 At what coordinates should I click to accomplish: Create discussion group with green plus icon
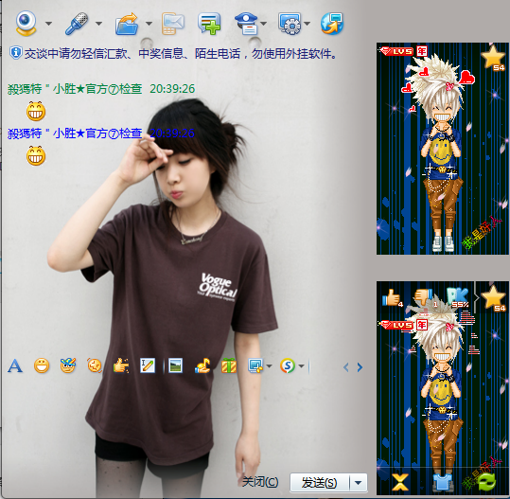(209, 23)
